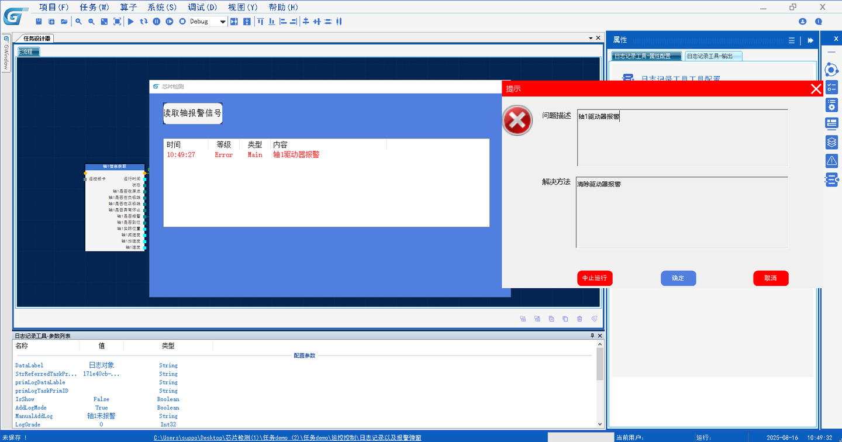This screenshot has width=842, height=442.
Task: Select the 任务设计器 tab
Action: (x=37, y=38)
